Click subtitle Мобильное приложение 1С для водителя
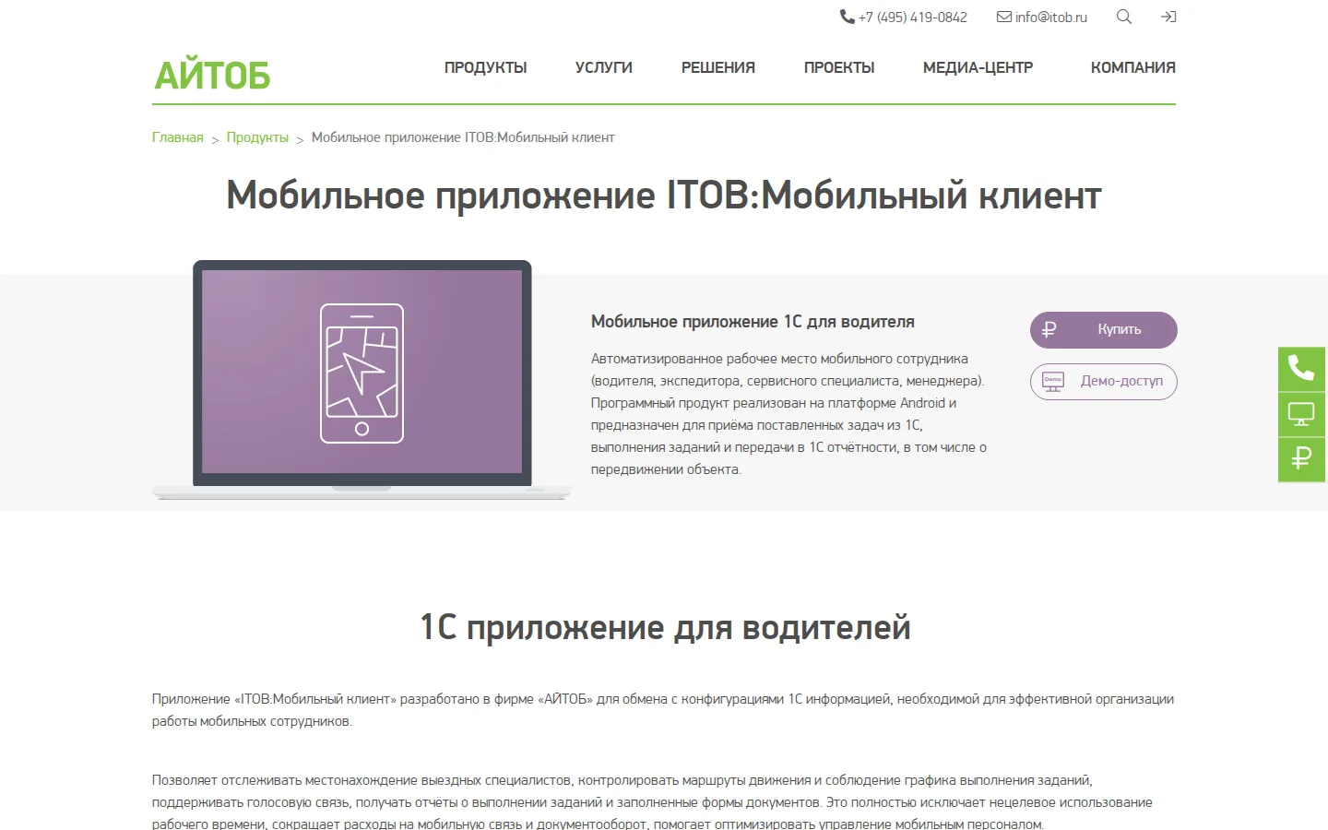The height and width of the screenshot is (830, 1328). [x=753, y=322]
